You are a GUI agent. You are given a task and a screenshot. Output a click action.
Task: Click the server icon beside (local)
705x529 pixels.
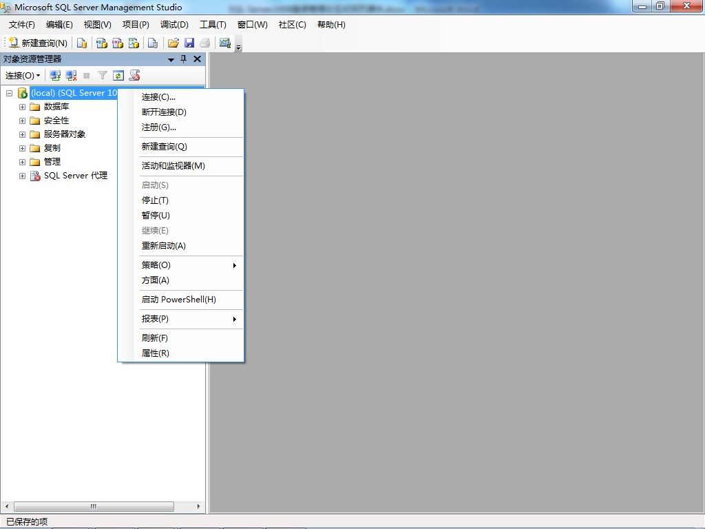click(x=23, y=93)
